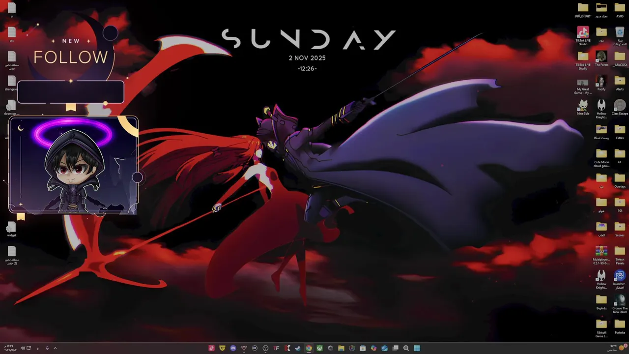Select the __MACOSX folder

(x=620, y=59)
